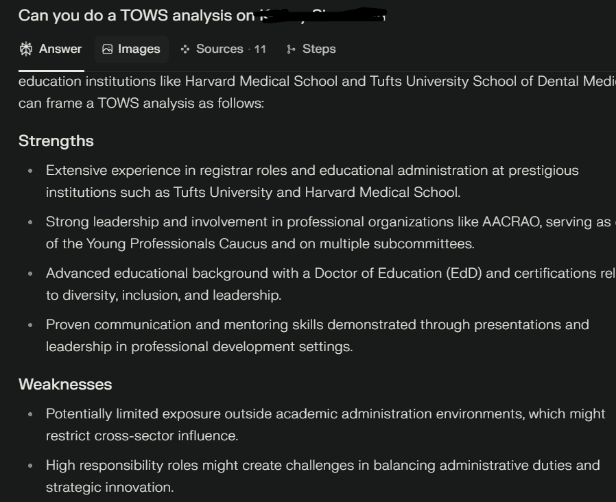This screenshot has height=502, width=616.
Task: Click the Strengths section heading
Action: click(56, 141)
